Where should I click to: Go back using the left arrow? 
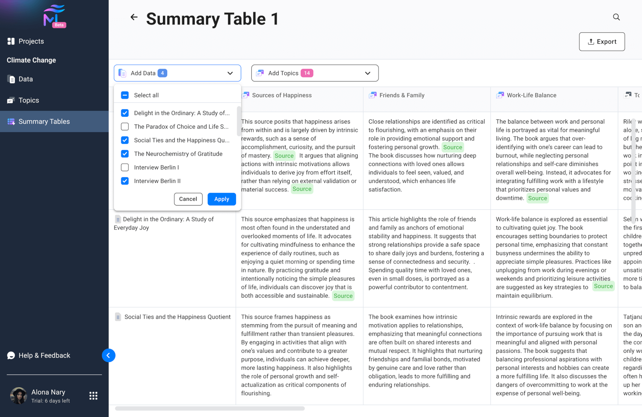pos(134,17)
